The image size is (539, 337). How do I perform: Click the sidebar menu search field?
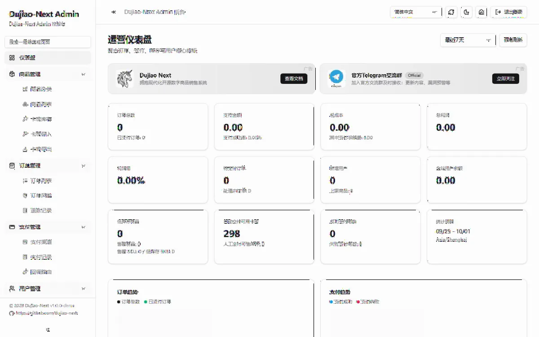48,42
